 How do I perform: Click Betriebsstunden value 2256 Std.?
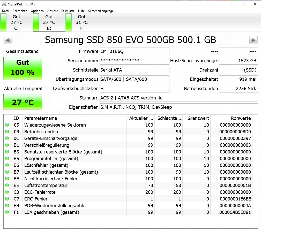point(239,89)
